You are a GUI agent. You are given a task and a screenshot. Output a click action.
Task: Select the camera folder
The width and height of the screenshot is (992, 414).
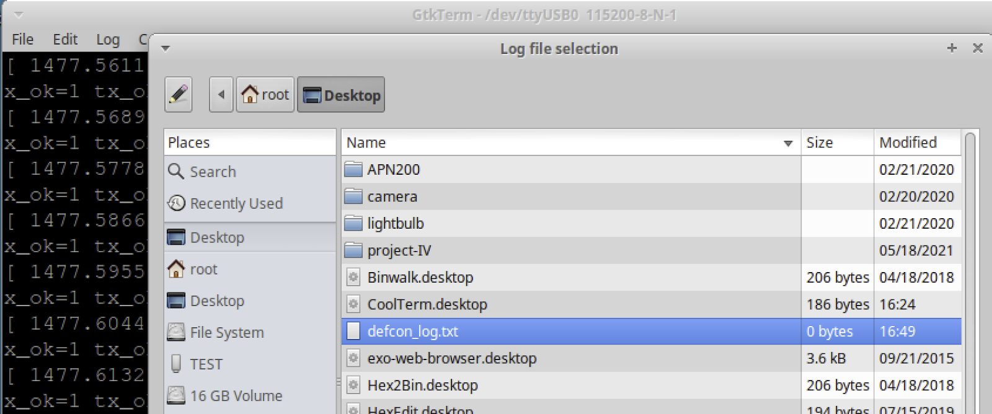click(392, 197)
